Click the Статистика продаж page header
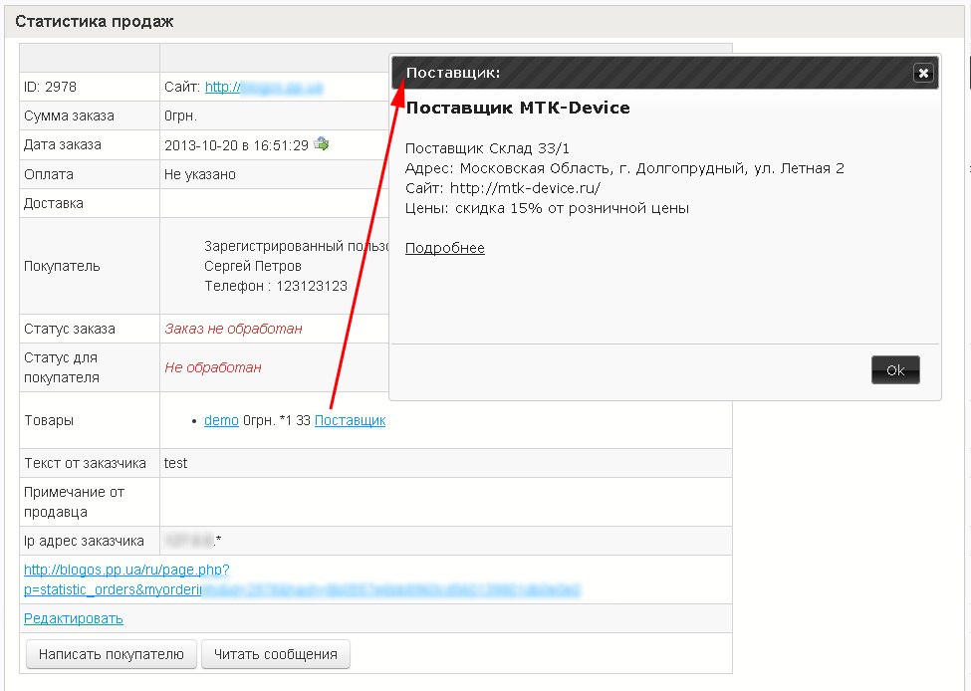 point(94,21)
